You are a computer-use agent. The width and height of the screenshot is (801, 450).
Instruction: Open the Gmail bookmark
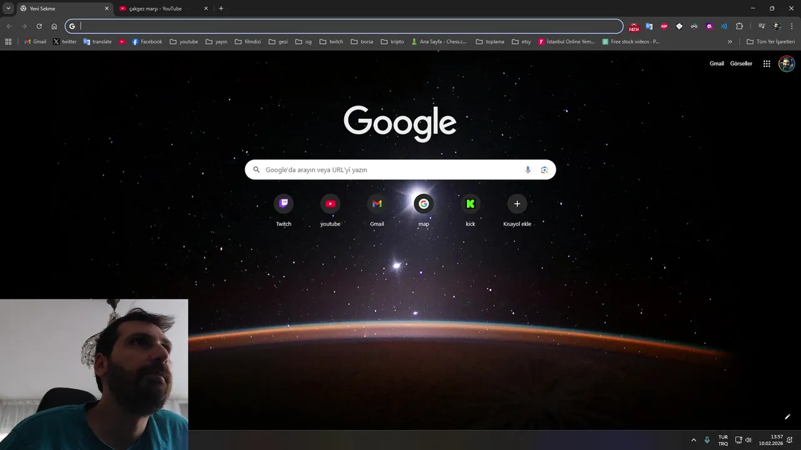[x=35, y=42]
